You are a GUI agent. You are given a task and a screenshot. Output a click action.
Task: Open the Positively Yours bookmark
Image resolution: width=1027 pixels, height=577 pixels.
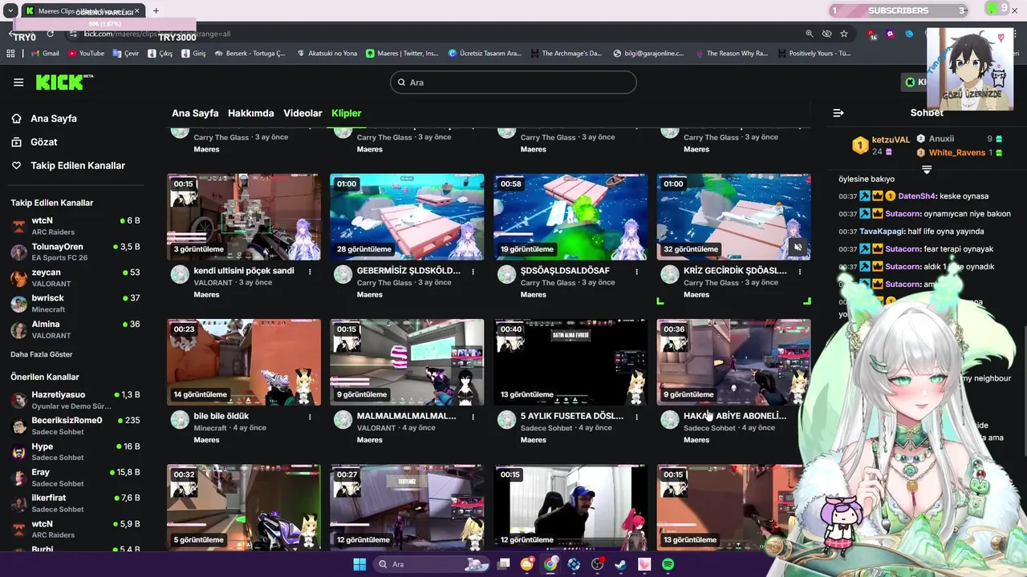tap(814, 54)
